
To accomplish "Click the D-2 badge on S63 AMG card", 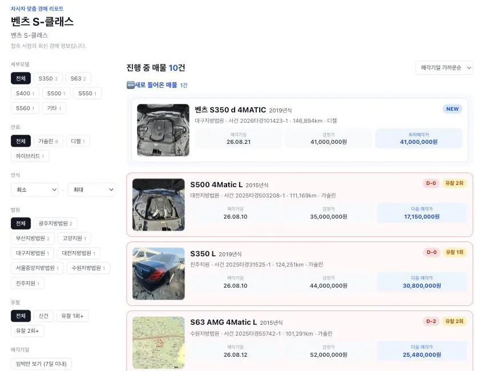I will 431,321.
